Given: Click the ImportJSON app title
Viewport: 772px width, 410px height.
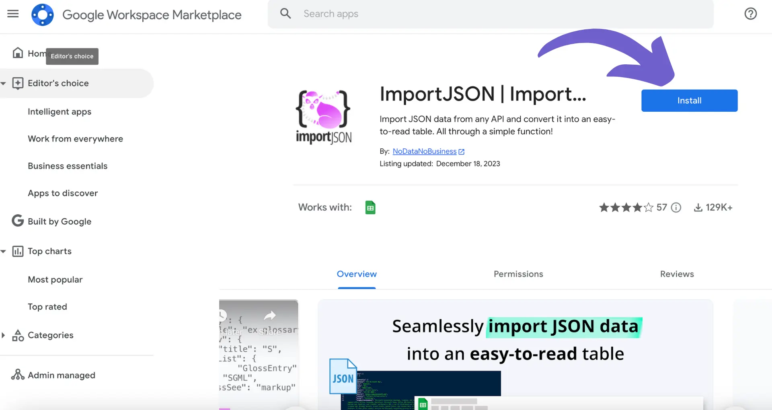Looking at the screenshot, I should coord(483,94).
